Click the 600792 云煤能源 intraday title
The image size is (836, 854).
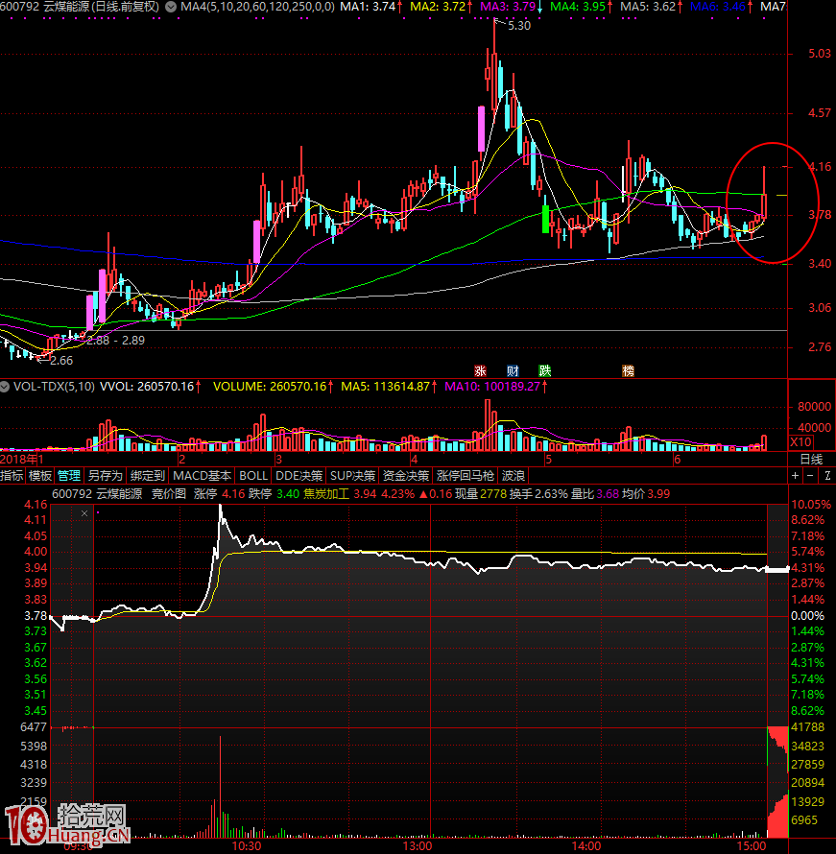point(98,494)
